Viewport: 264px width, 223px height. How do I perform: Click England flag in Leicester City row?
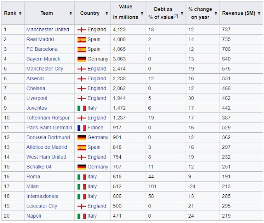coord(82,206)
